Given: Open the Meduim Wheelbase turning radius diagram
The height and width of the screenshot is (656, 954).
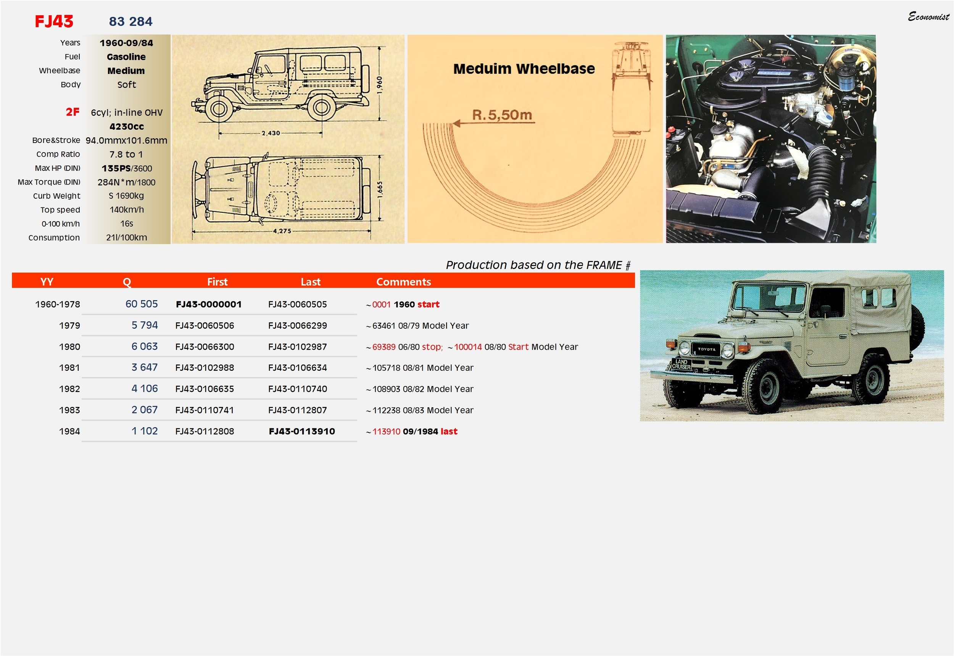Looking at the screenshot, I should (535, 139).
